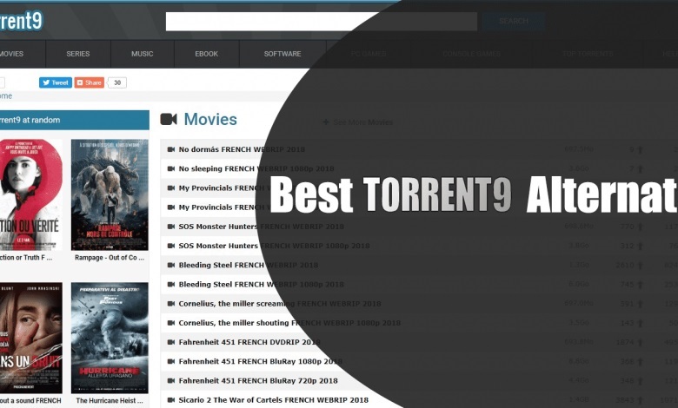Open the Ebook navigation tab
678x408 pixels.
pos(206,54)
